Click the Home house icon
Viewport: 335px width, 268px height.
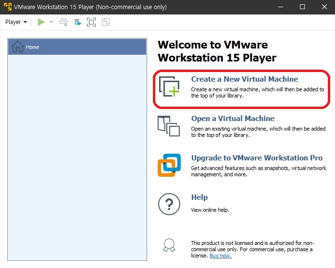[x=17, y=47]
